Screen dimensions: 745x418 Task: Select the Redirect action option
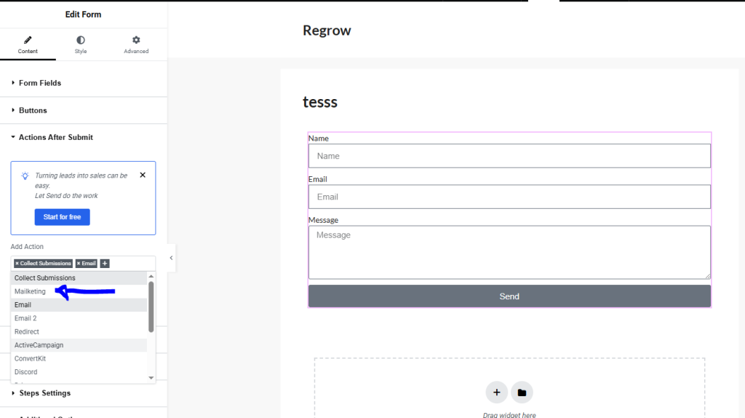[27, 332]
